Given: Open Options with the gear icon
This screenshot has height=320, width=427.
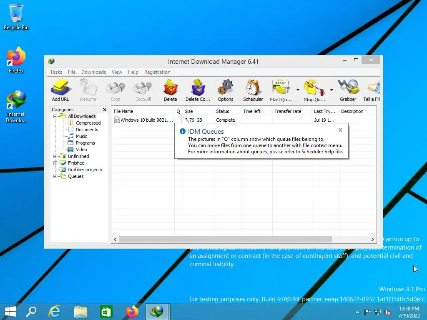Looking at the screenshot, I should point(226,90).
